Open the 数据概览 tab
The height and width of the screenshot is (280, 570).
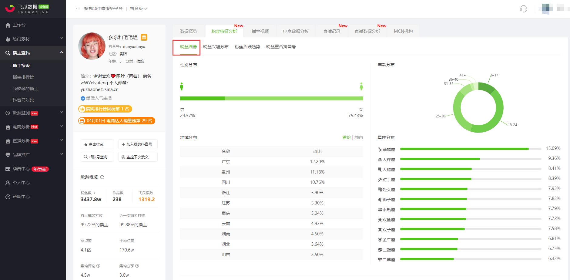(x=189, y=31)
